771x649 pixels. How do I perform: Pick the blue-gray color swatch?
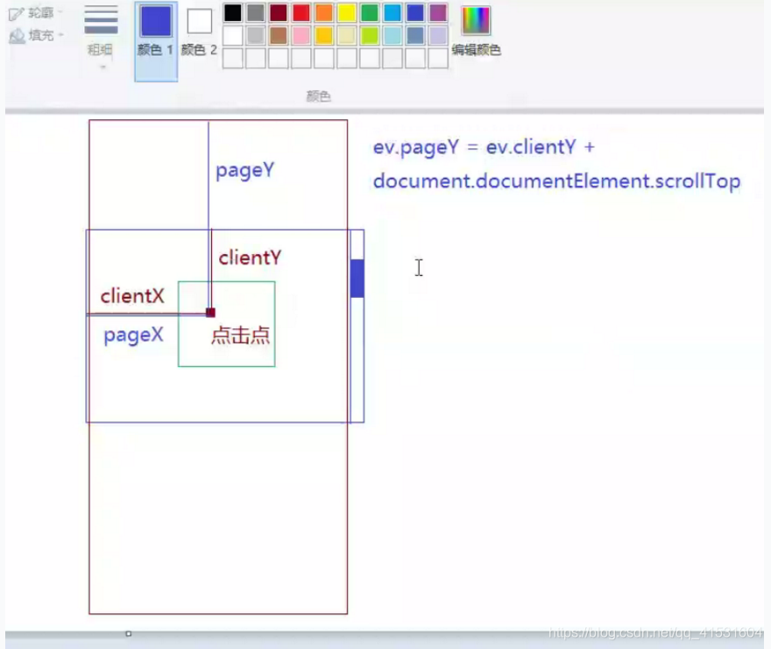[x=415, y=35]
